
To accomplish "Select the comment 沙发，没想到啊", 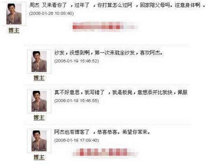I will tap(108, 53).
